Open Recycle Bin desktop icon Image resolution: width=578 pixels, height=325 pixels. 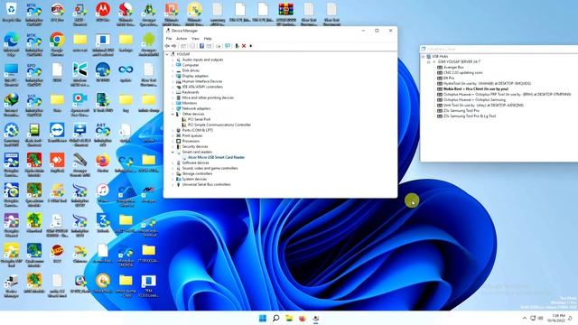[x=12, y=12]
